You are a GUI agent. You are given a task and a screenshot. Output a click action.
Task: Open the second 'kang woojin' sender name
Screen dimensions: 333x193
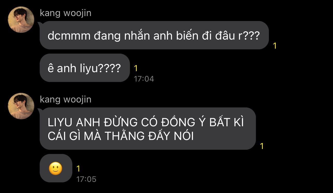click(66, 100)
